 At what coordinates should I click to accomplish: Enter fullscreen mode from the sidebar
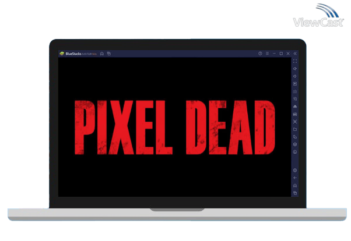295,61
